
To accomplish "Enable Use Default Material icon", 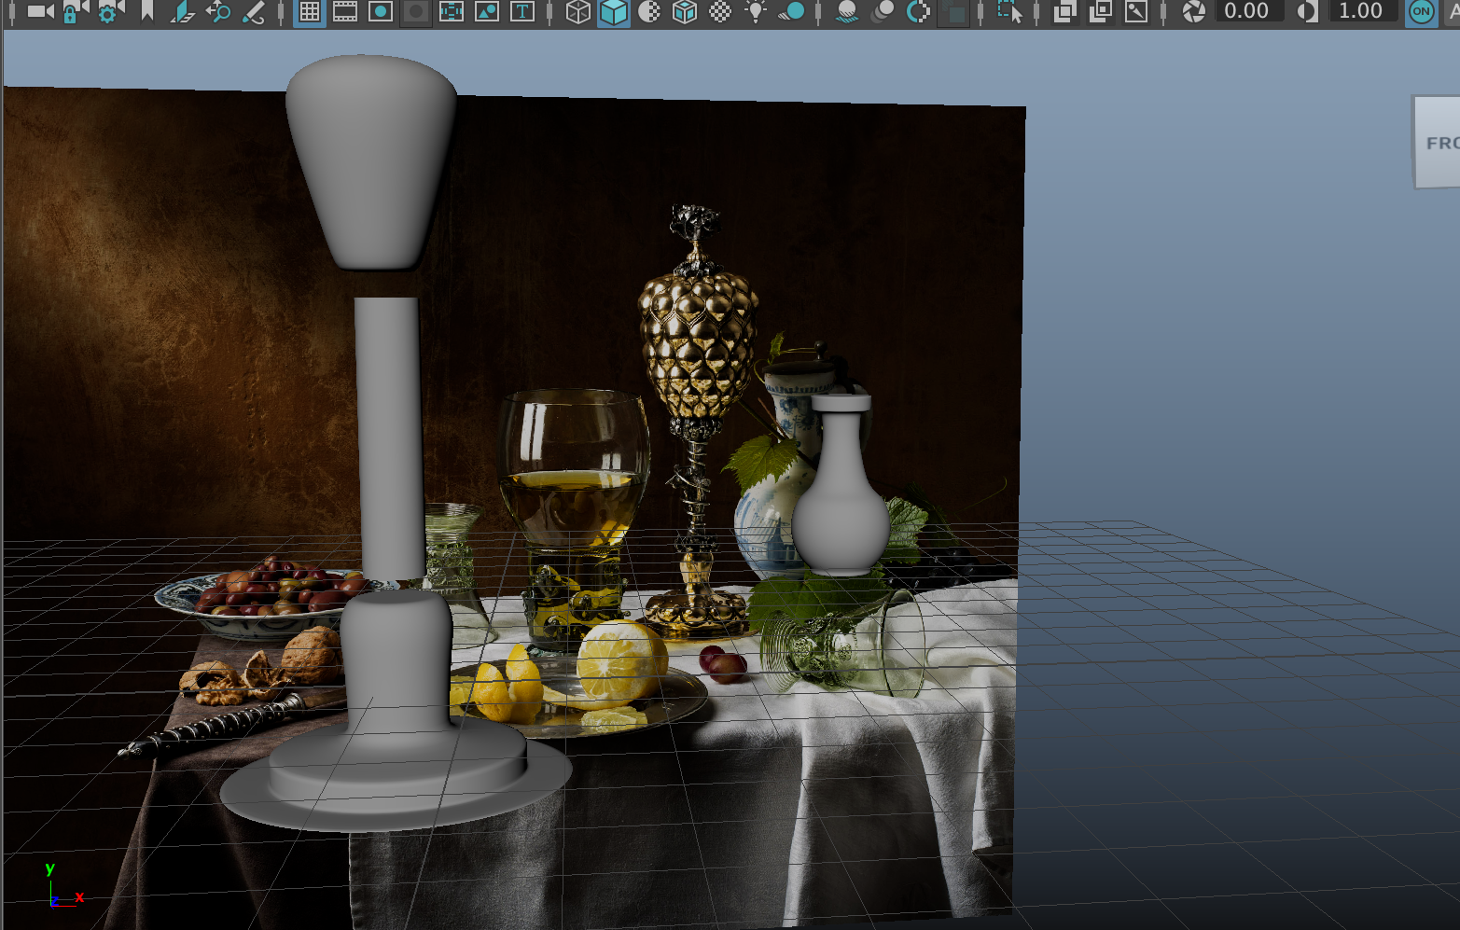I will pos(649,12).
